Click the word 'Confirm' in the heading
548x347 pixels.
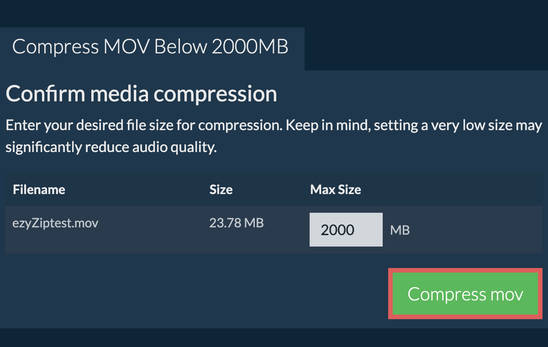(x=45, y=94)
